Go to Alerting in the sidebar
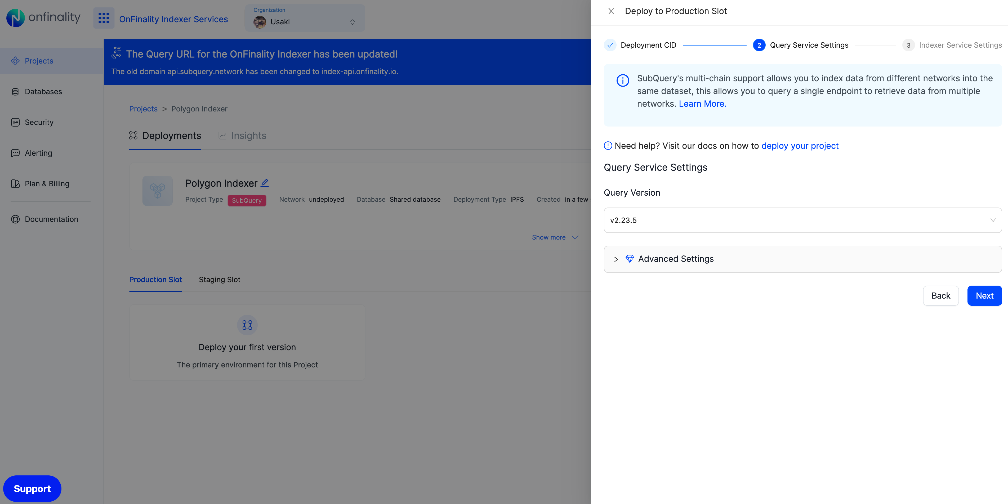The image size is (1008, 504). click(38, 153)
